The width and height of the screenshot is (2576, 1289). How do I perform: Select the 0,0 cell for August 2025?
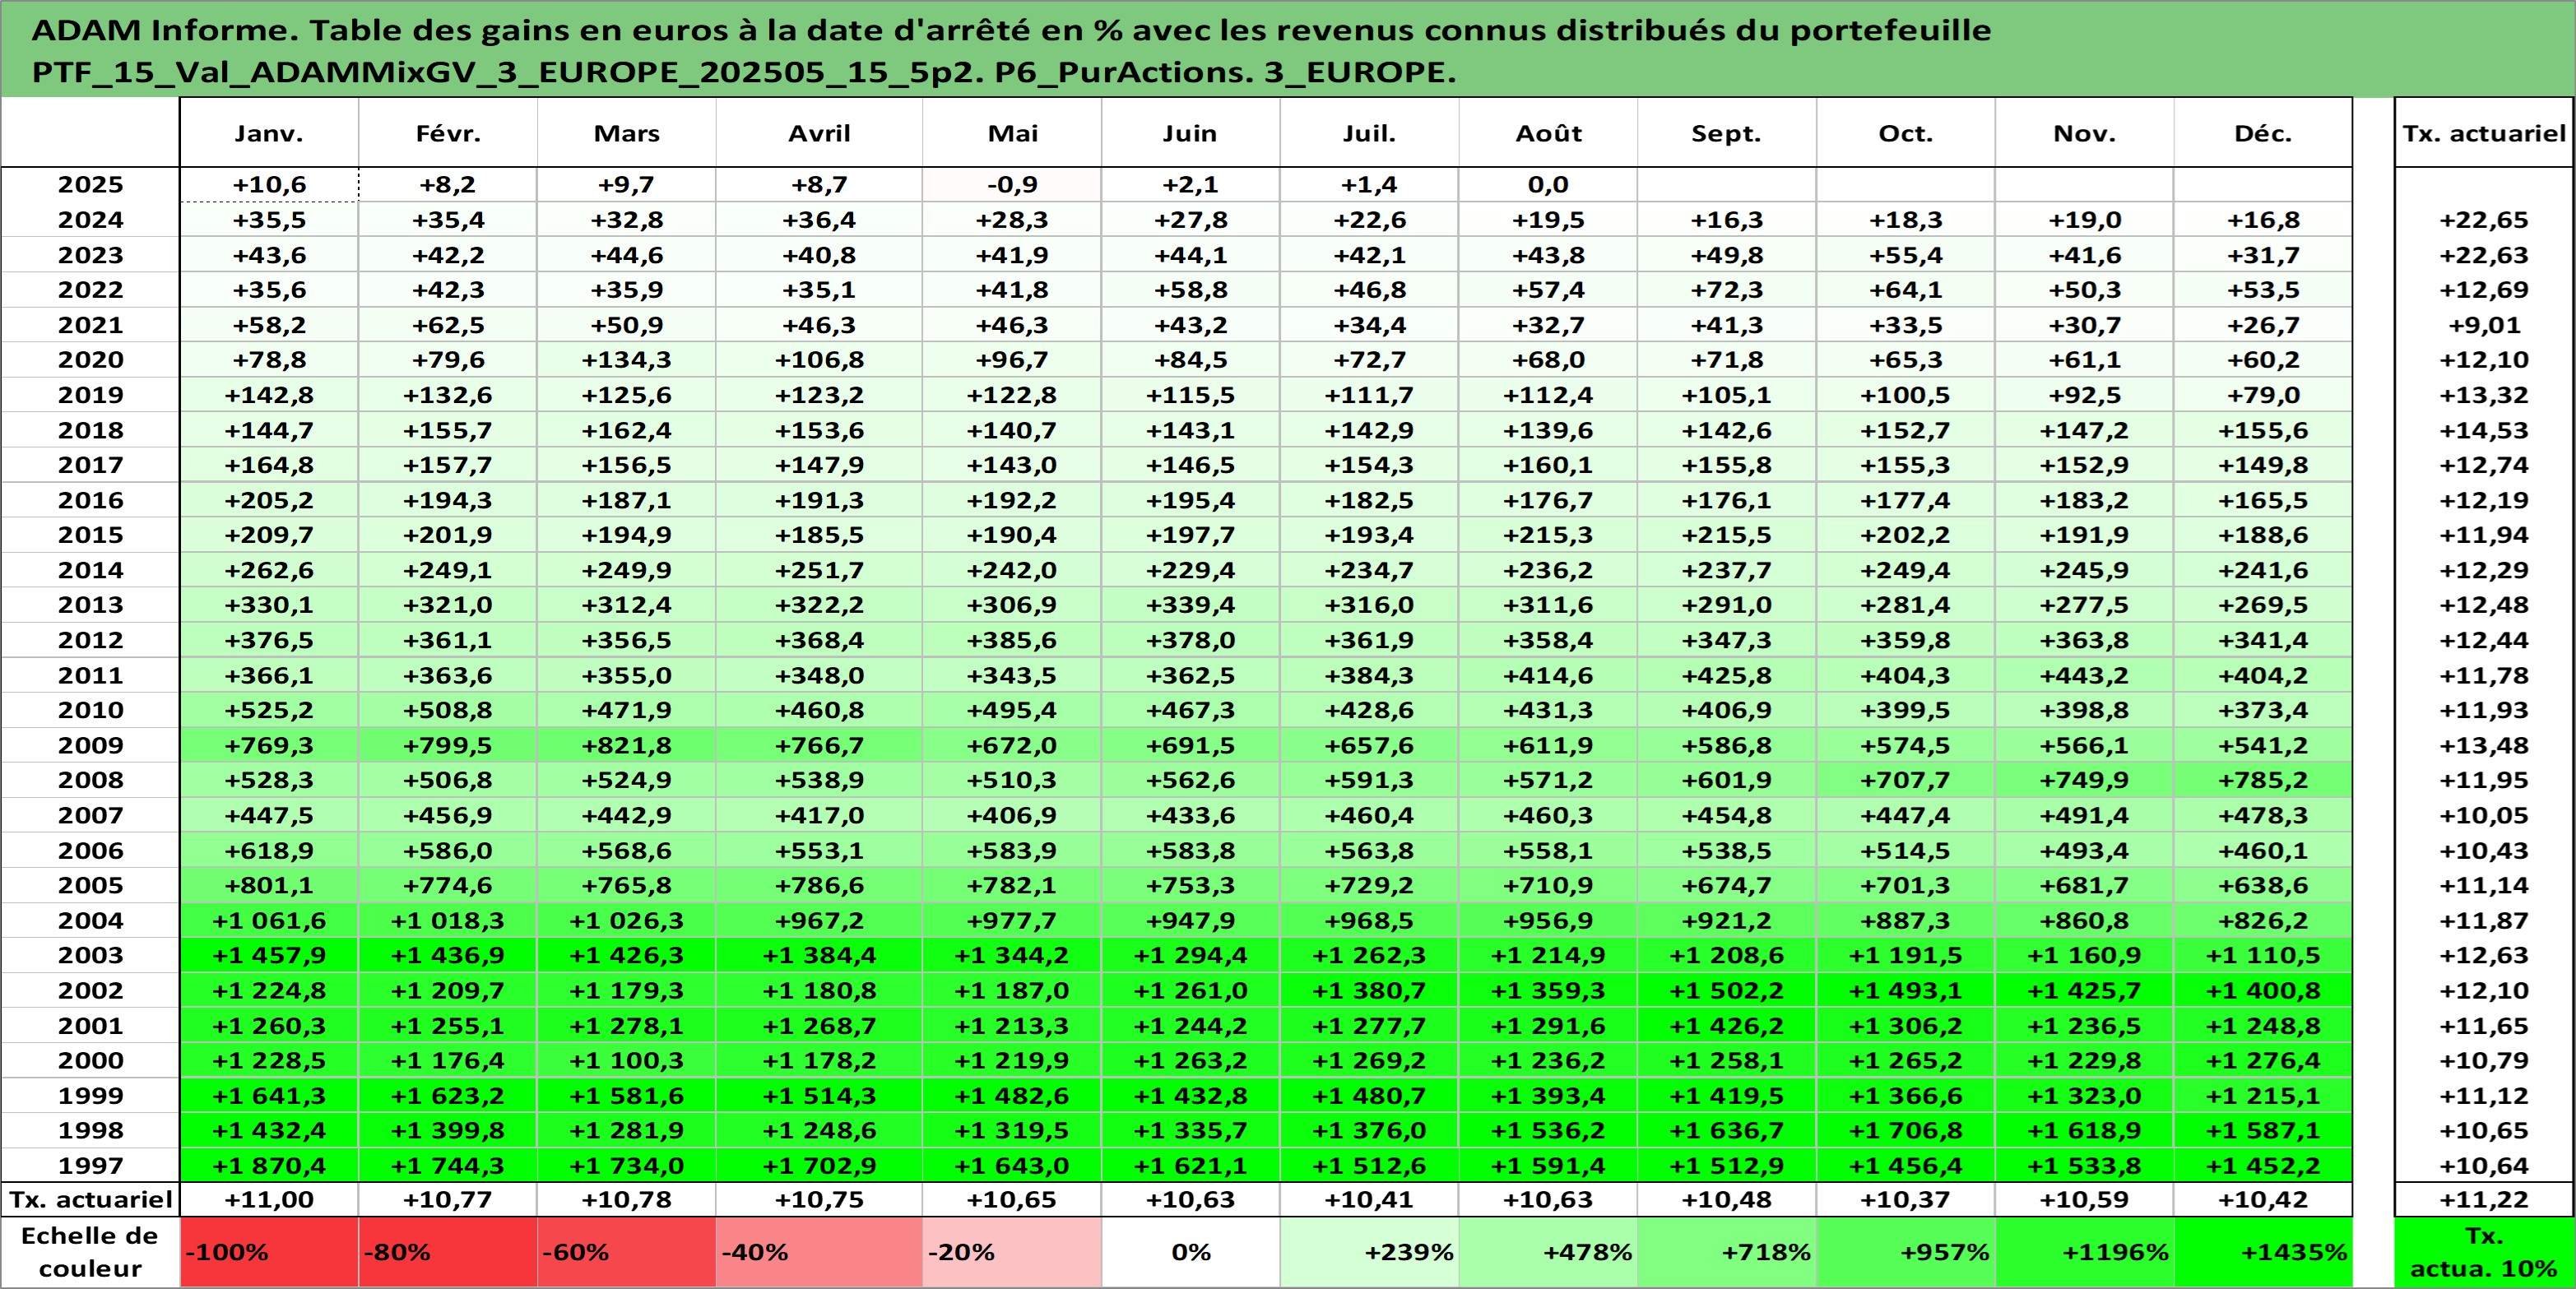1549,185
